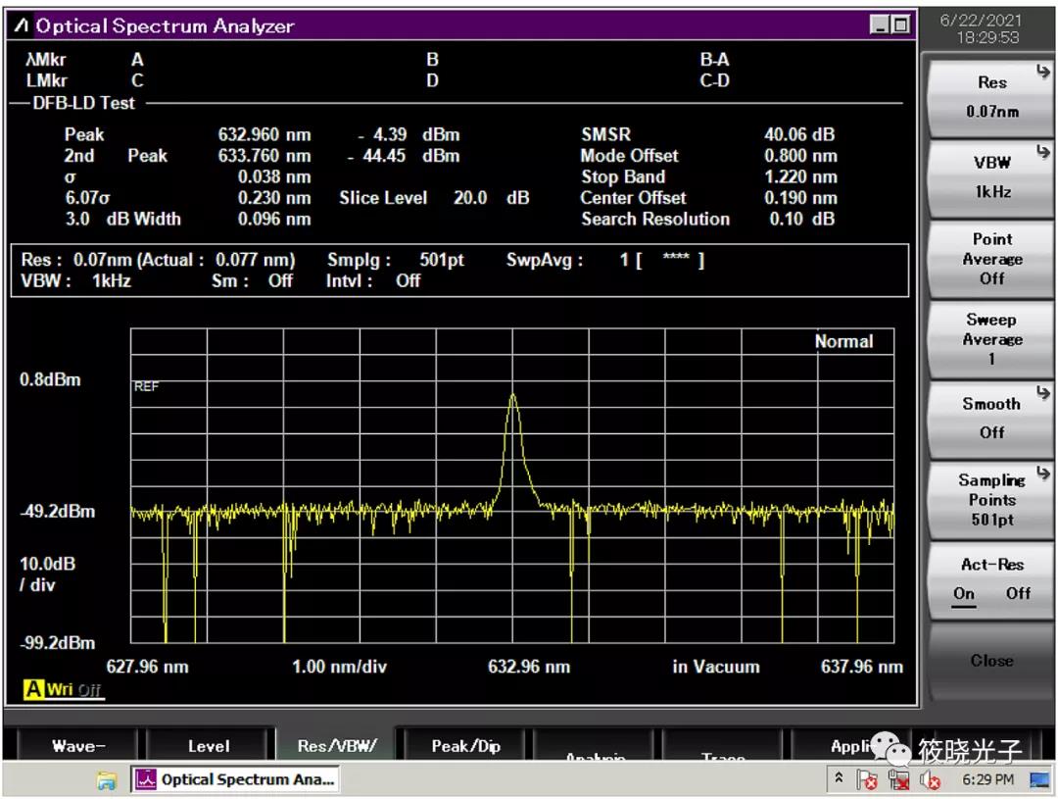Expand the Smooth Off submenu
The height and width of the screenshot is (799, 1058).
pos(991,418)
